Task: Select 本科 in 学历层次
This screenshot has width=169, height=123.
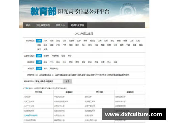Action: pyautogui.click(x=45, y=69)
